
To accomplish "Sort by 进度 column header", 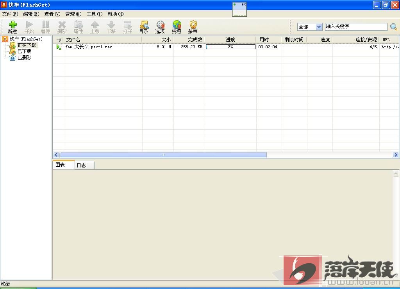I will click(230, 40).
